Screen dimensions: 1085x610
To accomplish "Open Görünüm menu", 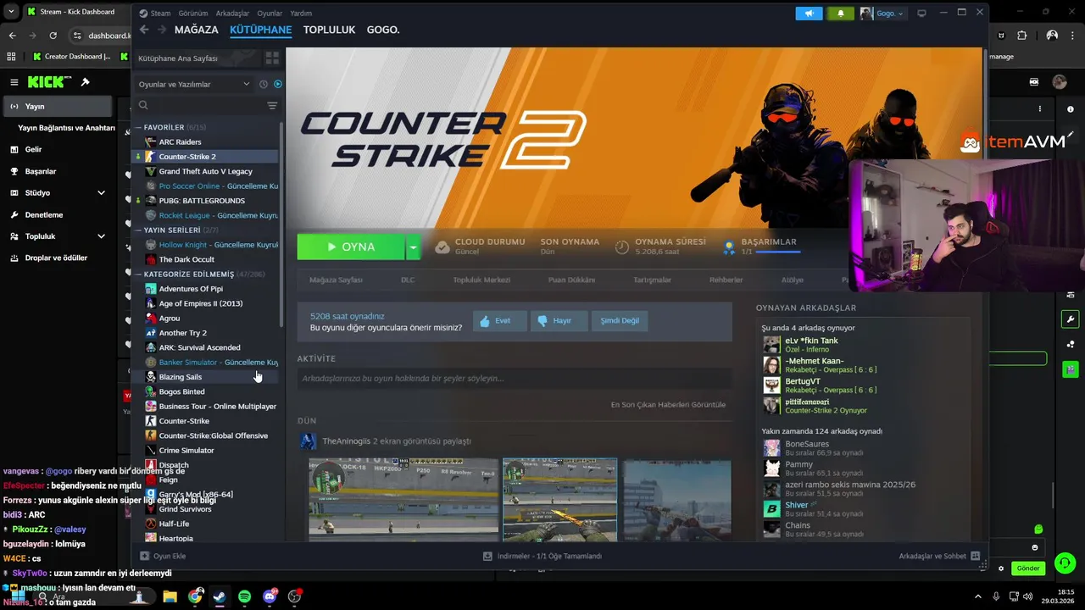I will point(193,14).
